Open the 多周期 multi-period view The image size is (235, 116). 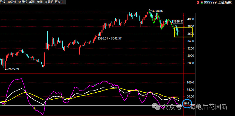(x=49, y=2)
